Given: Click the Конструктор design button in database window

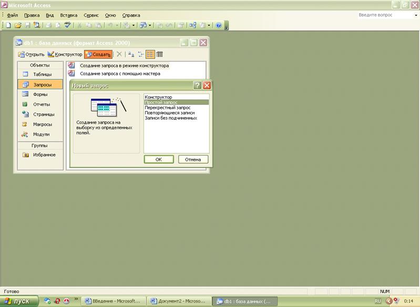Looking at the screenshot, I should (x=65, y=54).
